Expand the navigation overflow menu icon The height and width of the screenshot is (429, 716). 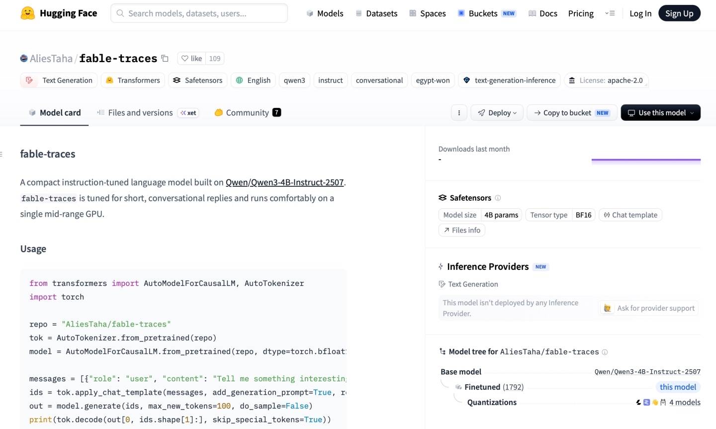pyautogui.click(x=610, y=13)
